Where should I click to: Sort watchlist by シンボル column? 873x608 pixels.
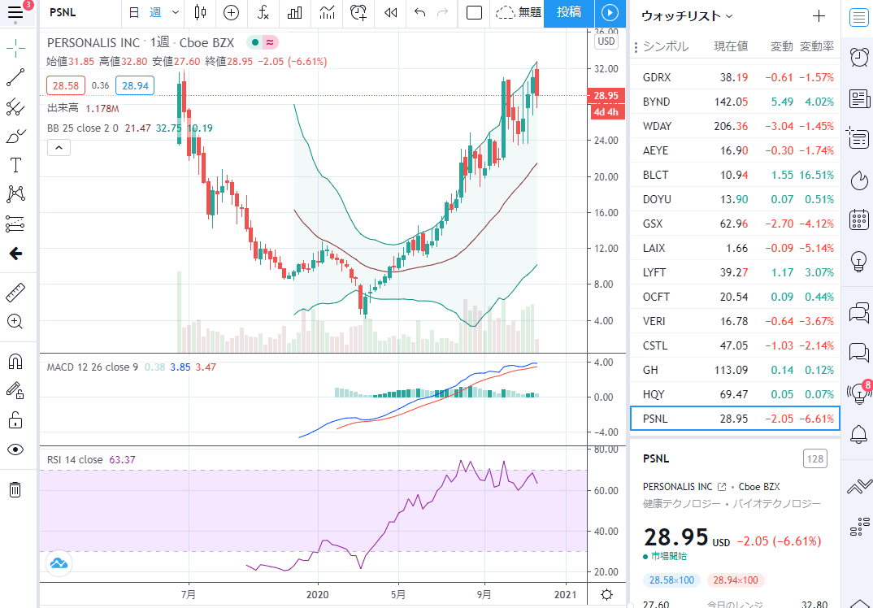[666, 46]
